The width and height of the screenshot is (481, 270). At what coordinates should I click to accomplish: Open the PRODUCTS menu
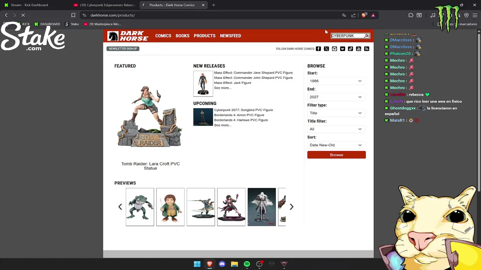204,36
